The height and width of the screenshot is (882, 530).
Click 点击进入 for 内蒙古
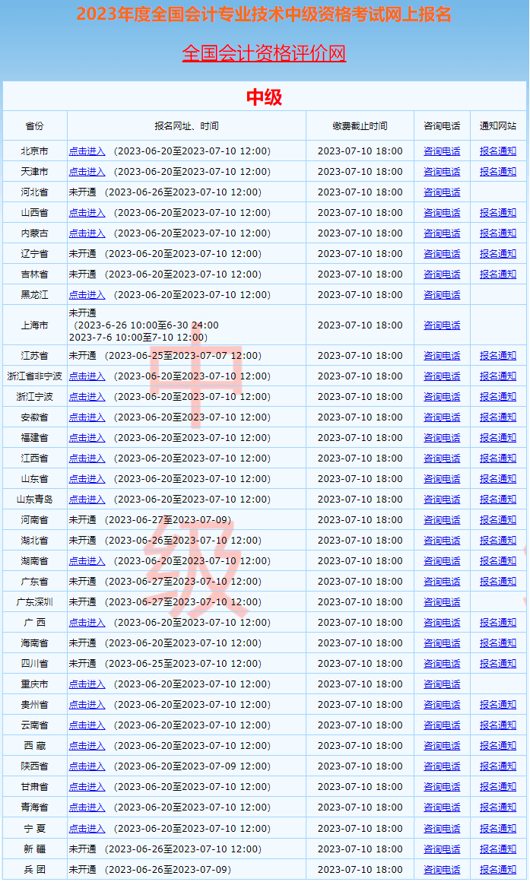87,233
